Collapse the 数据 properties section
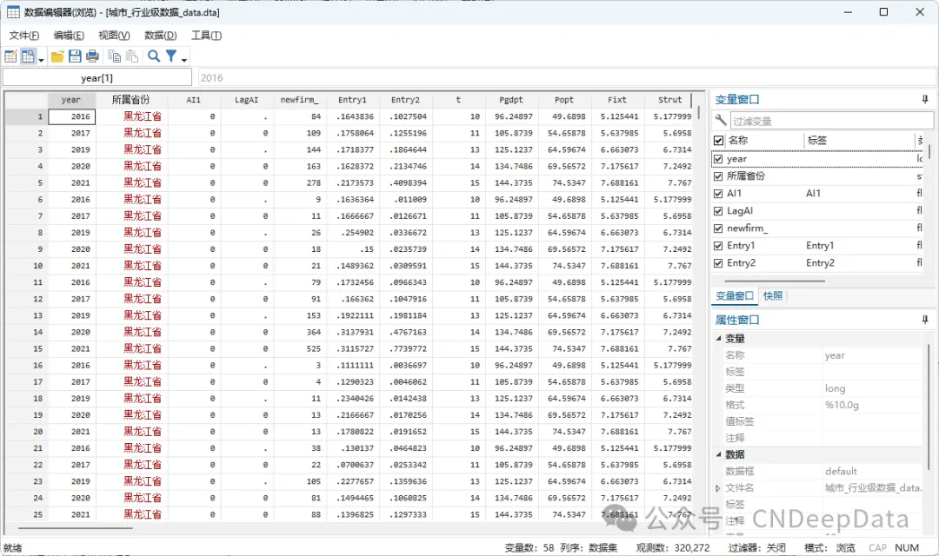Image resolution: width=939 pixels, height=556 pixels. pyautogui.click(x=719, y=454)
